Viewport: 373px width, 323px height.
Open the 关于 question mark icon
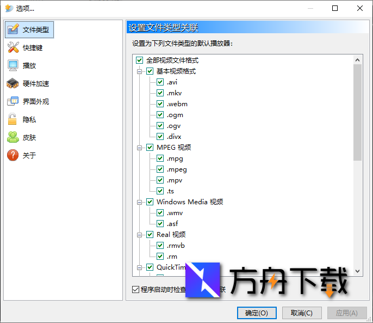click(x=13, y=155)
